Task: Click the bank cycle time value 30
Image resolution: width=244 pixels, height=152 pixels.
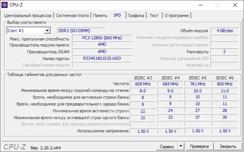Action: [x=143, y=118]
